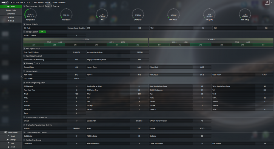The image size is (274, 149).
Task: Click the CkeDrvStren value 24
Action: pos(265,144)
